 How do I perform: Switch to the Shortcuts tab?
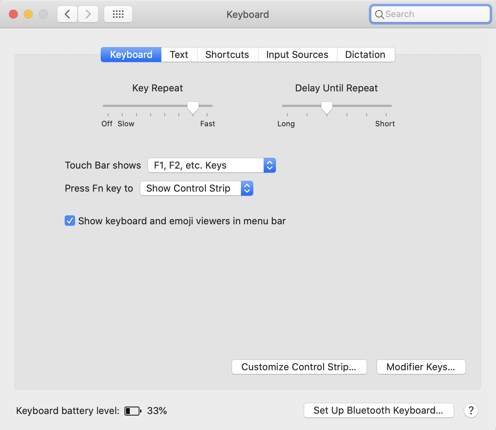click(x=227, y=55)
